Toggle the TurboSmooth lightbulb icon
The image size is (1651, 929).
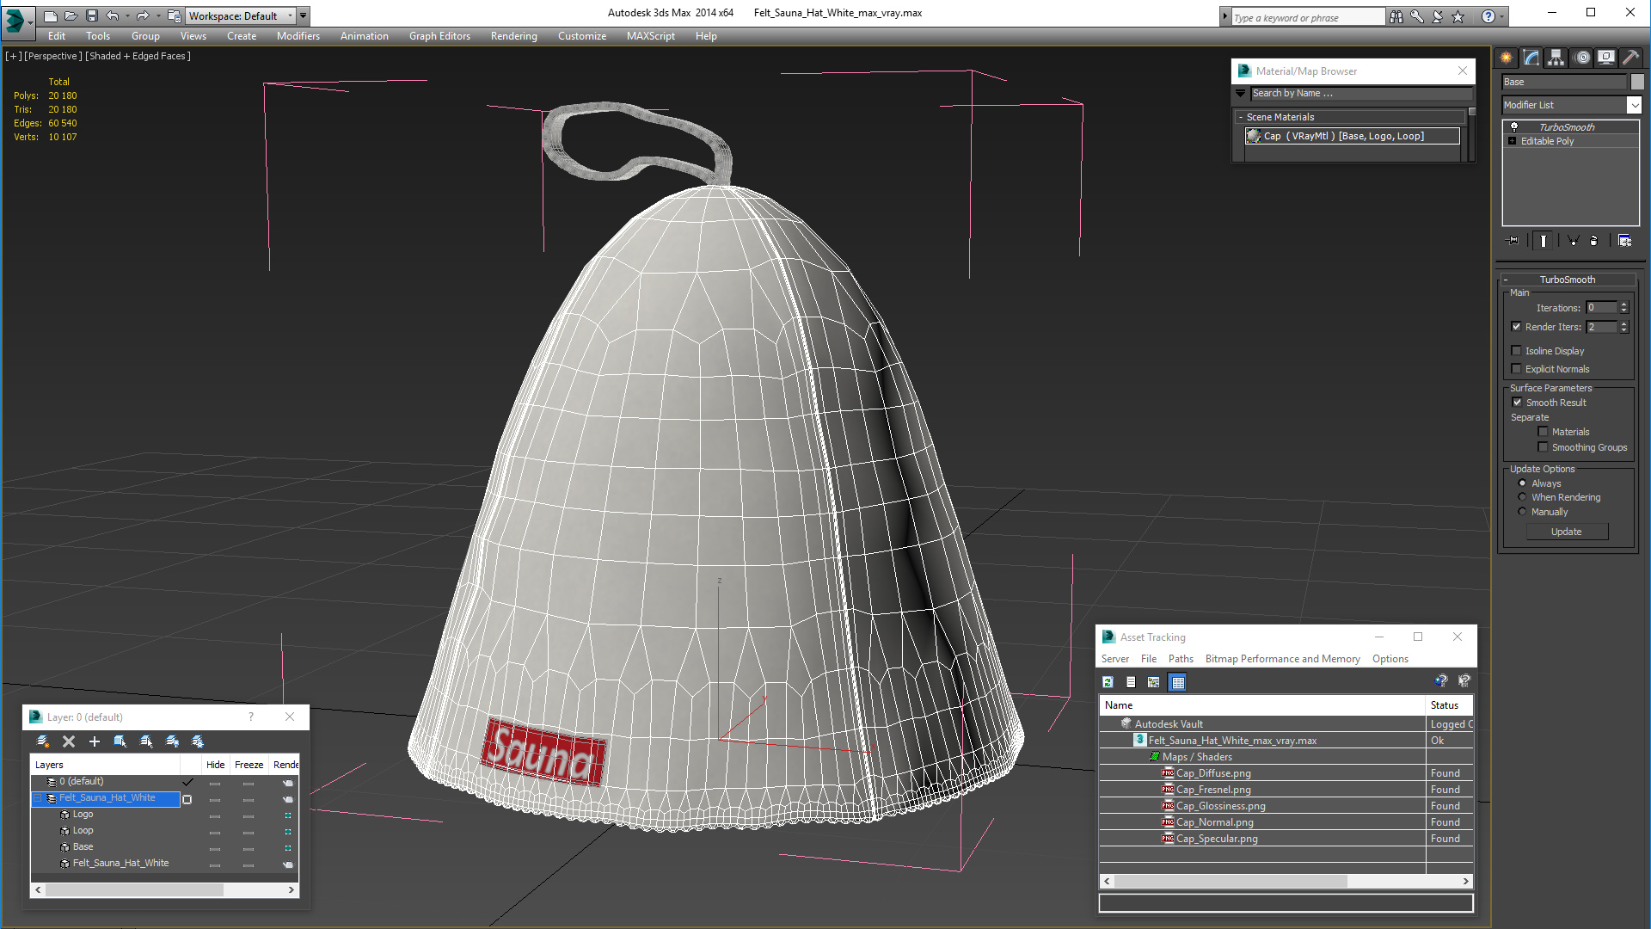click(x=1514, y=127)
